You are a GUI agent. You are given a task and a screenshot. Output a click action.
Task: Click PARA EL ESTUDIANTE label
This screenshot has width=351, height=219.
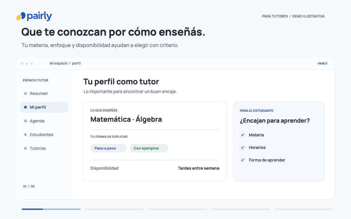[257, 111]
